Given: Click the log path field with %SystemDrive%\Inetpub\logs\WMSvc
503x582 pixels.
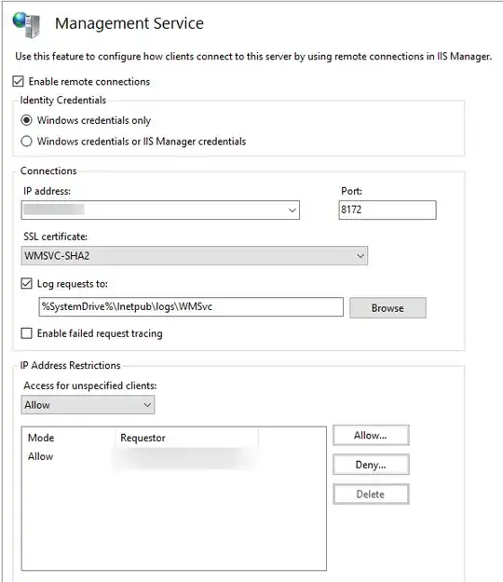Looking at the screenshot, I should point(191,307).
